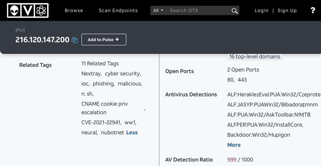The width and height of the screenshot is (321, 166).
Task: Collapse related tags with Less link
Action: tap(132, 133)
